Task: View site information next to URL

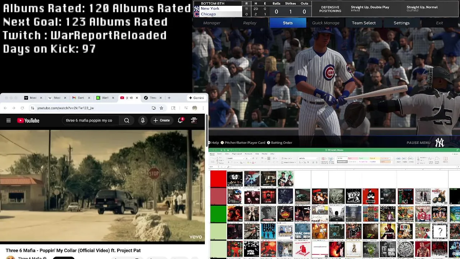Action: [32, 108]
